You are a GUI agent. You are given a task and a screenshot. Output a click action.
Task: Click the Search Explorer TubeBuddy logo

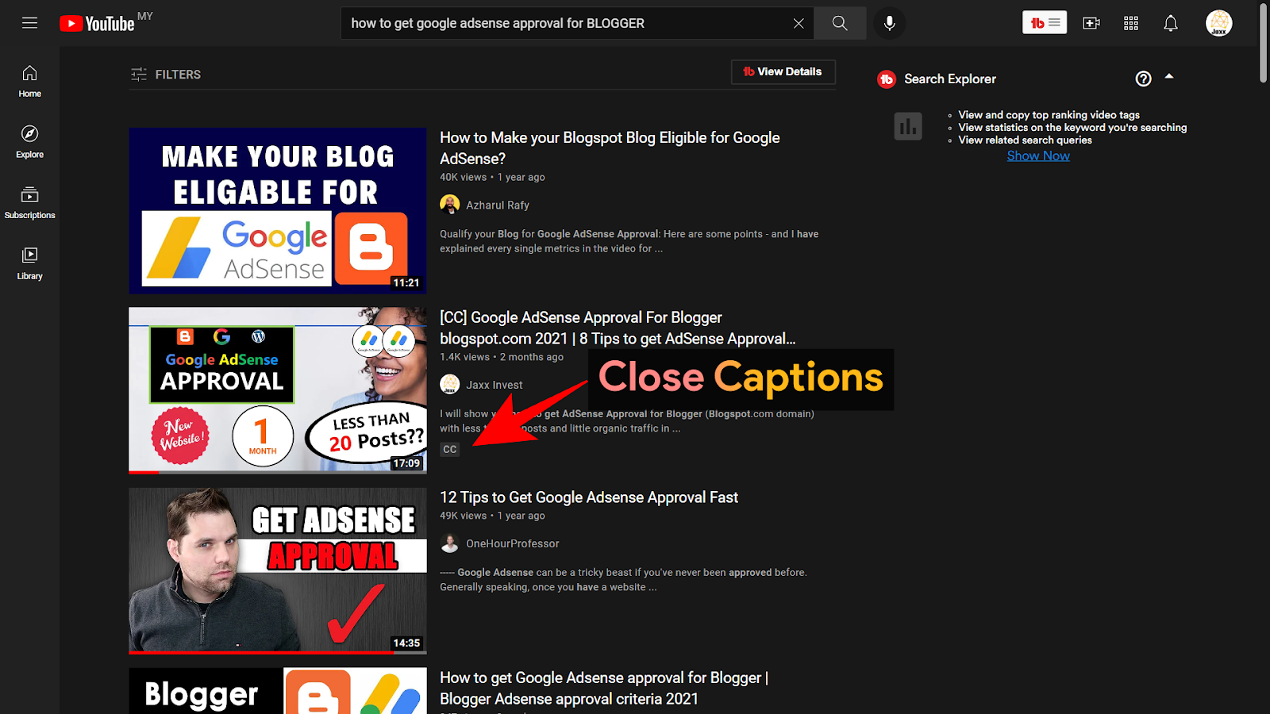(x=887, y=79)
